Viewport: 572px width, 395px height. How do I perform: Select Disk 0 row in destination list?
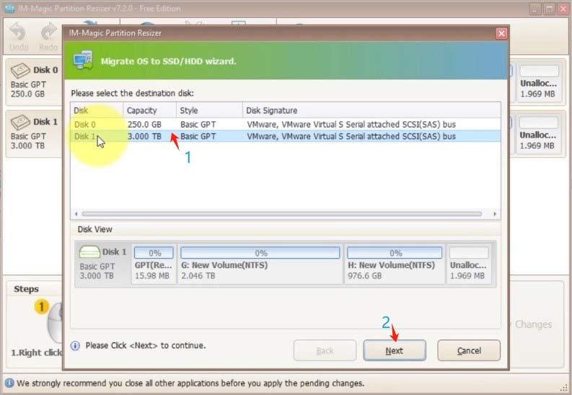click(x=285, y=124)
